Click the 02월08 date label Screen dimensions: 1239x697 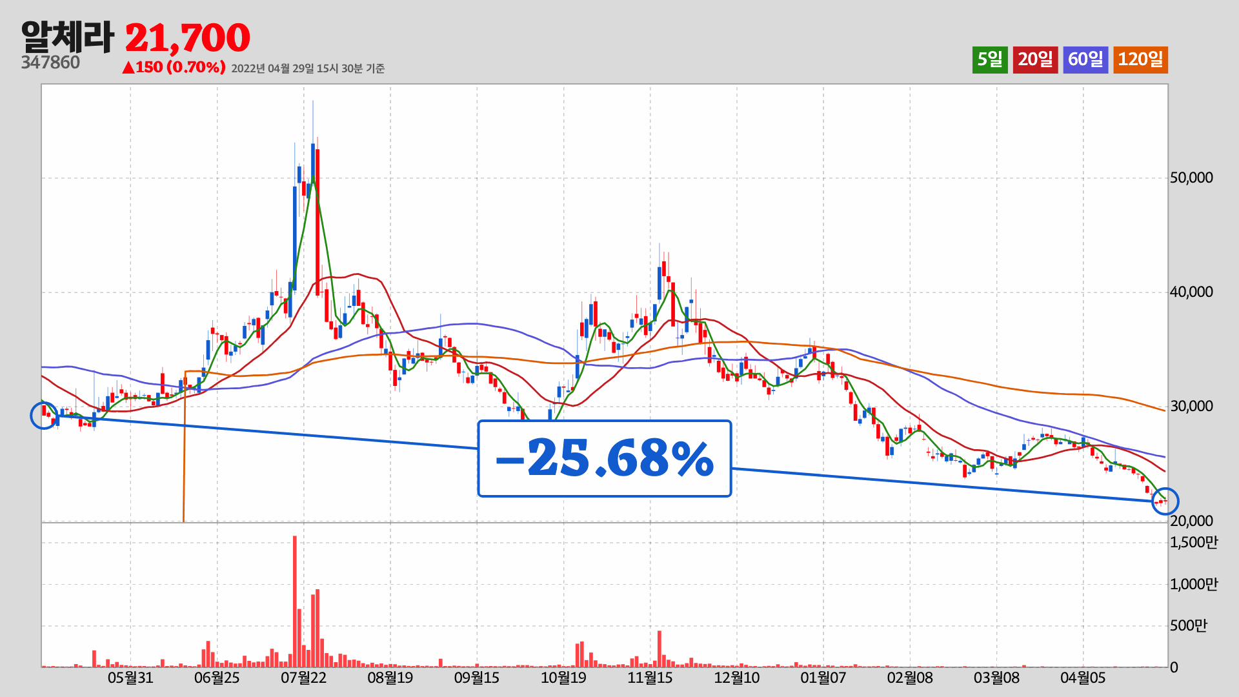coord(910,678)
